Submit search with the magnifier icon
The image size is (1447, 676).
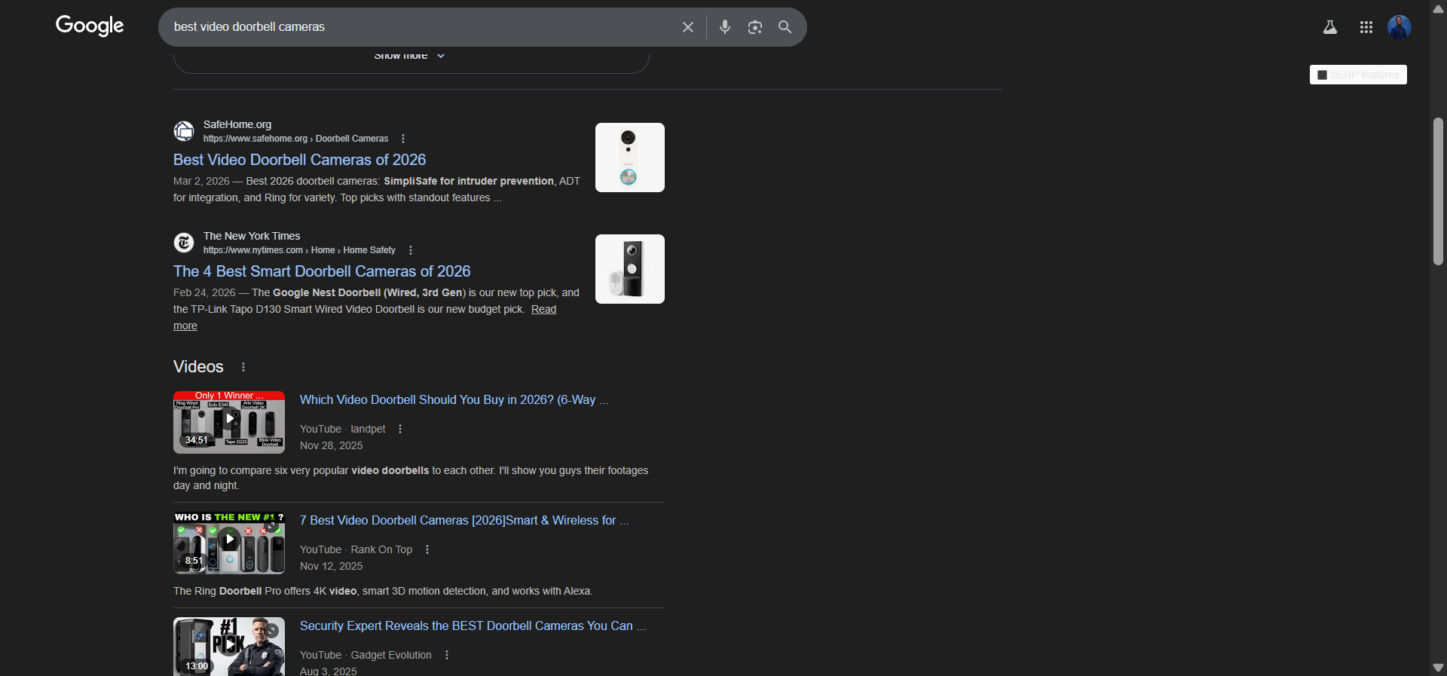click(x=785, y=27)
